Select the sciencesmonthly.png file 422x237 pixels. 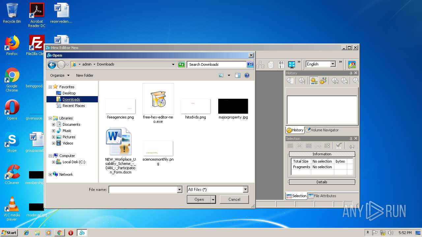tap(158, 153)
